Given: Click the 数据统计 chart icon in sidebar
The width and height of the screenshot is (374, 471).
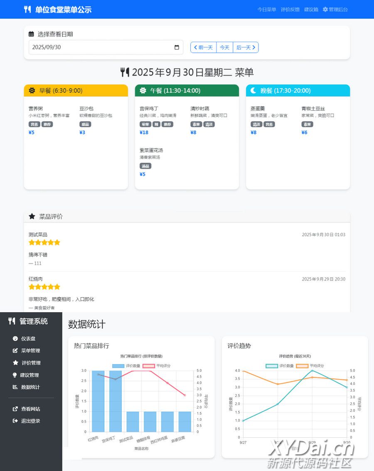Looking at the screenshot, I should [x=15, y=387].
